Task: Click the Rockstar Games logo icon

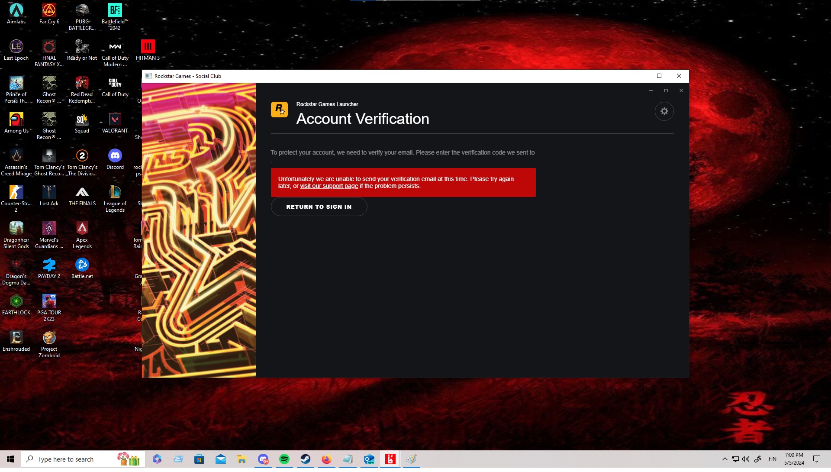Action: click(279, 110)
